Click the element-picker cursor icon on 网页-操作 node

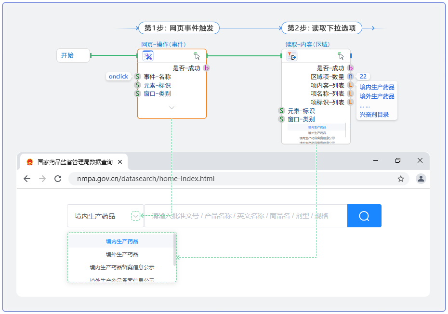tap(198, 56)
